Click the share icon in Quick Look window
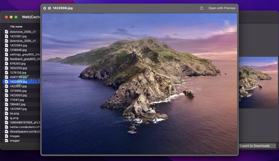 [x=202, y=8]
